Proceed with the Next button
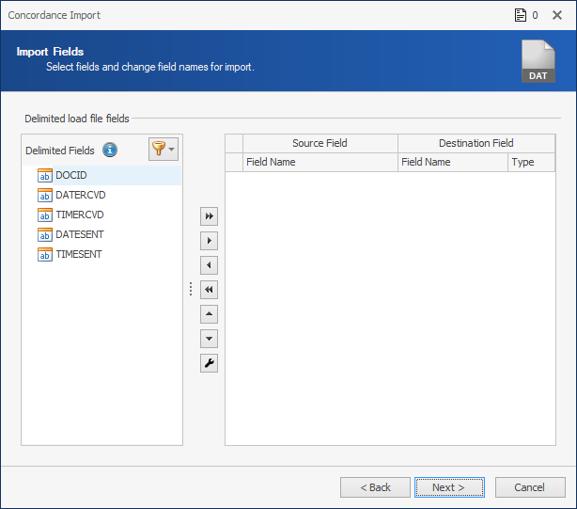The image size is (577, 509). coord(449,487)
